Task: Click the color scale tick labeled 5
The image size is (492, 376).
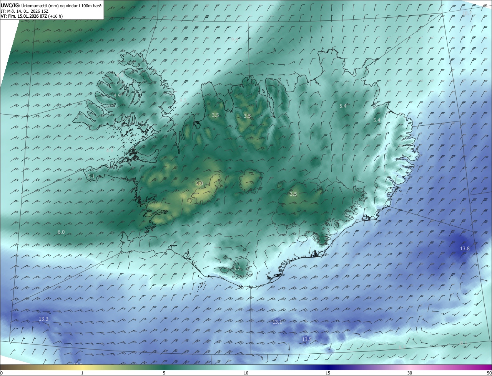Action: click(164, 373)
